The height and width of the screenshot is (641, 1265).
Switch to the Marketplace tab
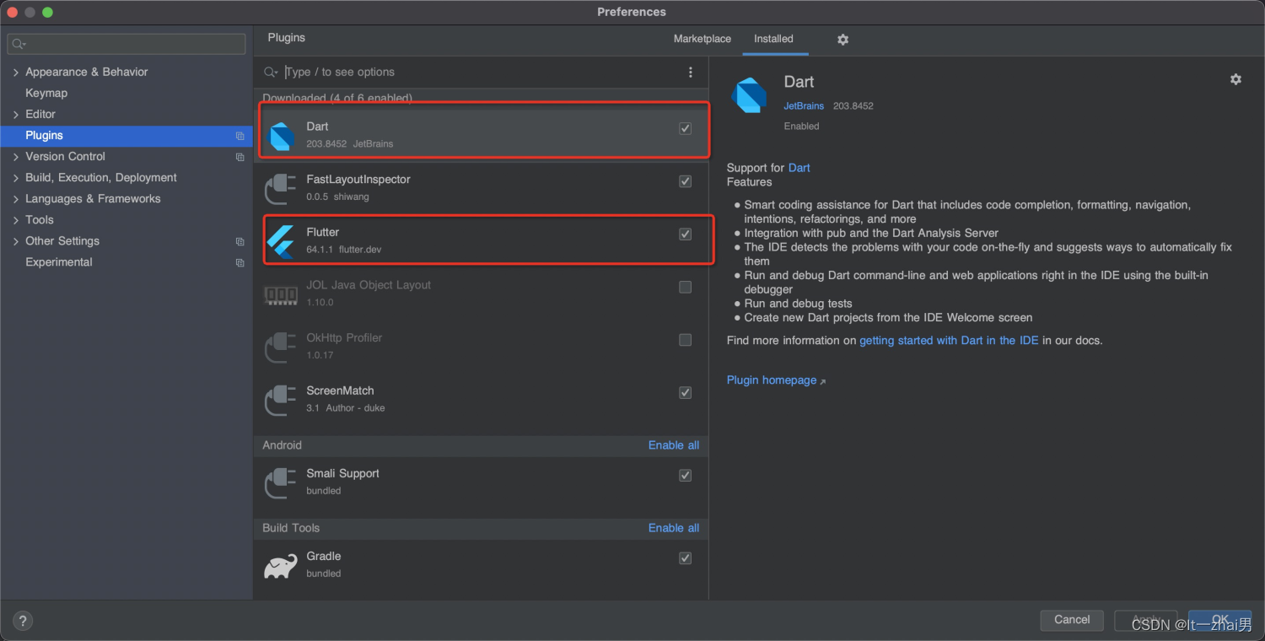[x=702, y=39]
